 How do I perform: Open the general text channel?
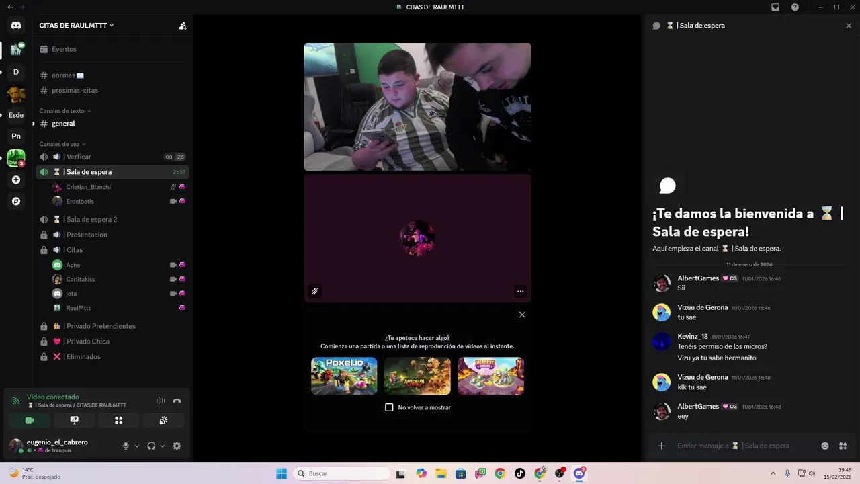coord(112,124)
